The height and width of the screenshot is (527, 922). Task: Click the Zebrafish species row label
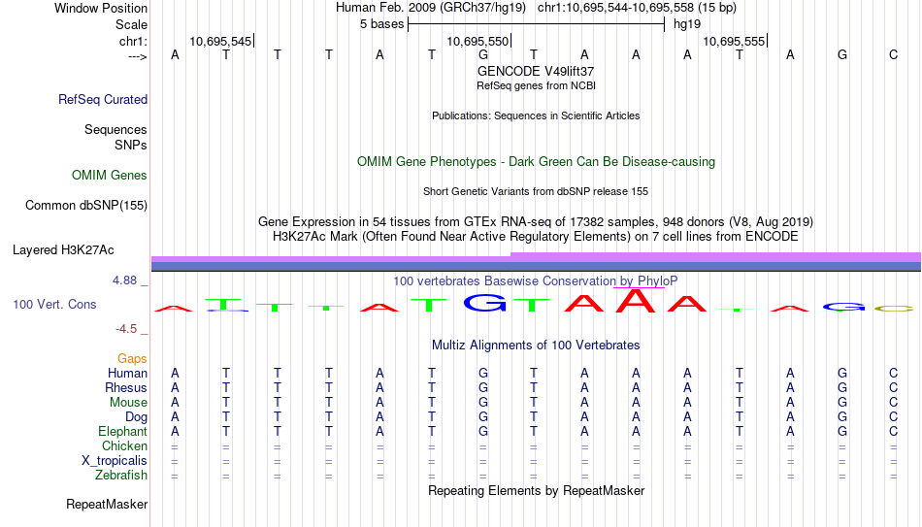point(121,475)
